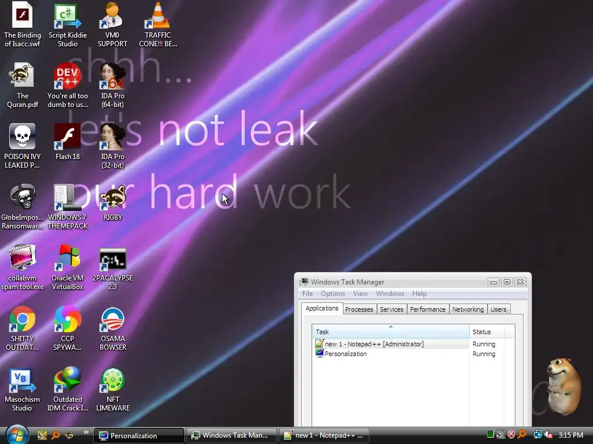593x444 pixels.
Task: Select Outdated IDM Crack shortcut
Action: (x=68, y=389)
